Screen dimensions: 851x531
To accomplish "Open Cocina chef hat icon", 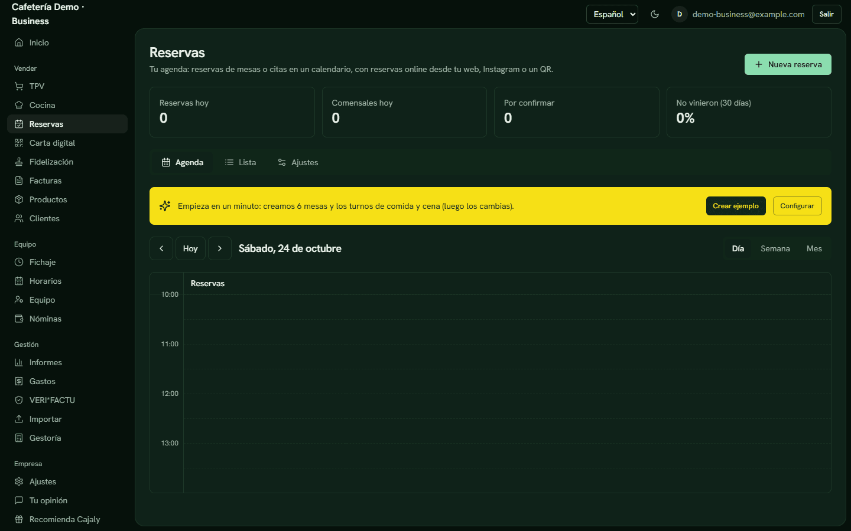I will 19,105.
